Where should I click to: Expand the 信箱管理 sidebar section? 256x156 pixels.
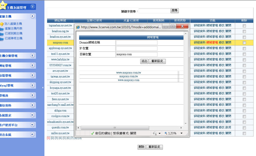32,75
